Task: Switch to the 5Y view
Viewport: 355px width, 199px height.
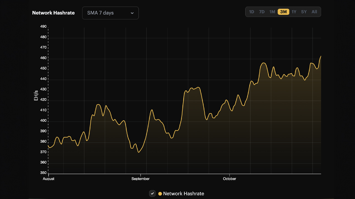Action: point(304,12)
